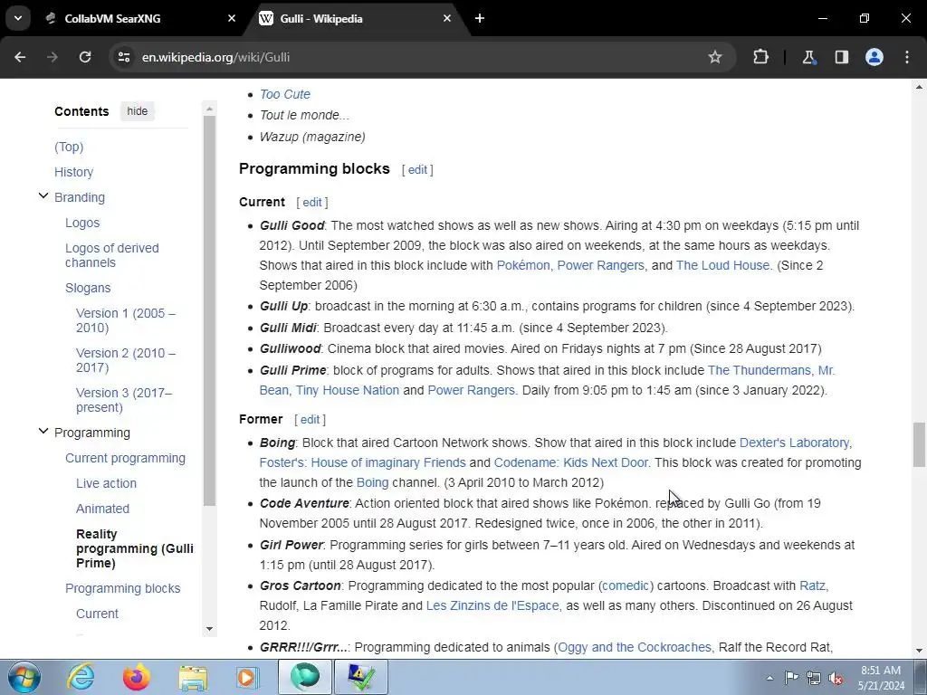The height and width of the screenshot is (695, 927).
Task: Launch Firefox from the taskbar
Action: (x=136, y=677)
